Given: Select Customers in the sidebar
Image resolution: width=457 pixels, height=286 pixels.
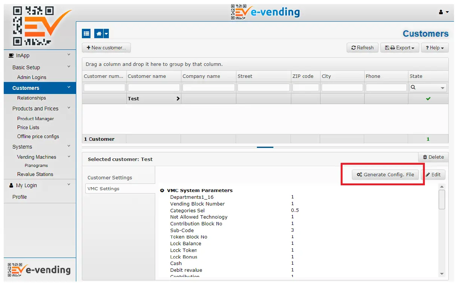Looking at the screenshot, I should tap(40, 88).
